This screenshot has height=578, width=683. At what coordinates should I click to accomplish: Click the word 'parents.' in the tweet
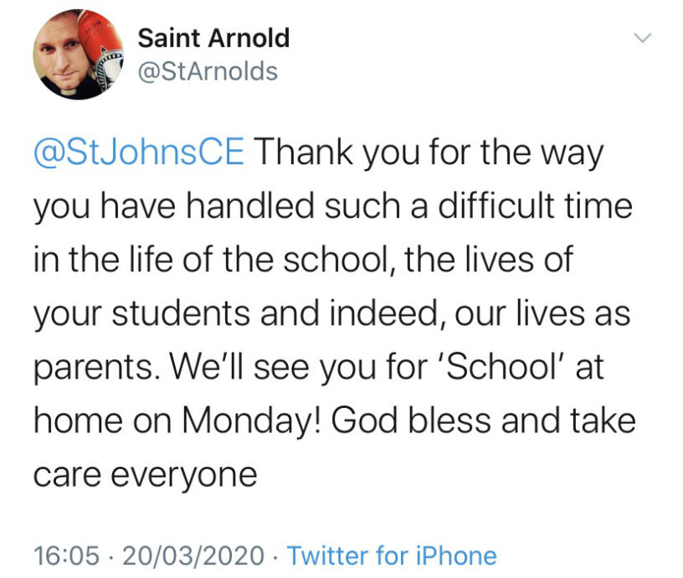94,368
